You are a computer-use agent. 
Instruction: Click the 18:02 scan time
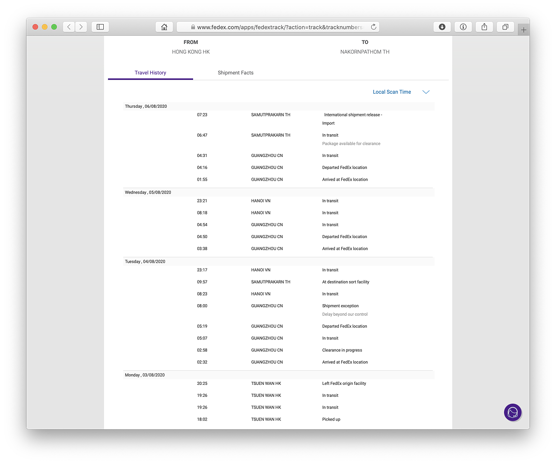click(202, 419)
